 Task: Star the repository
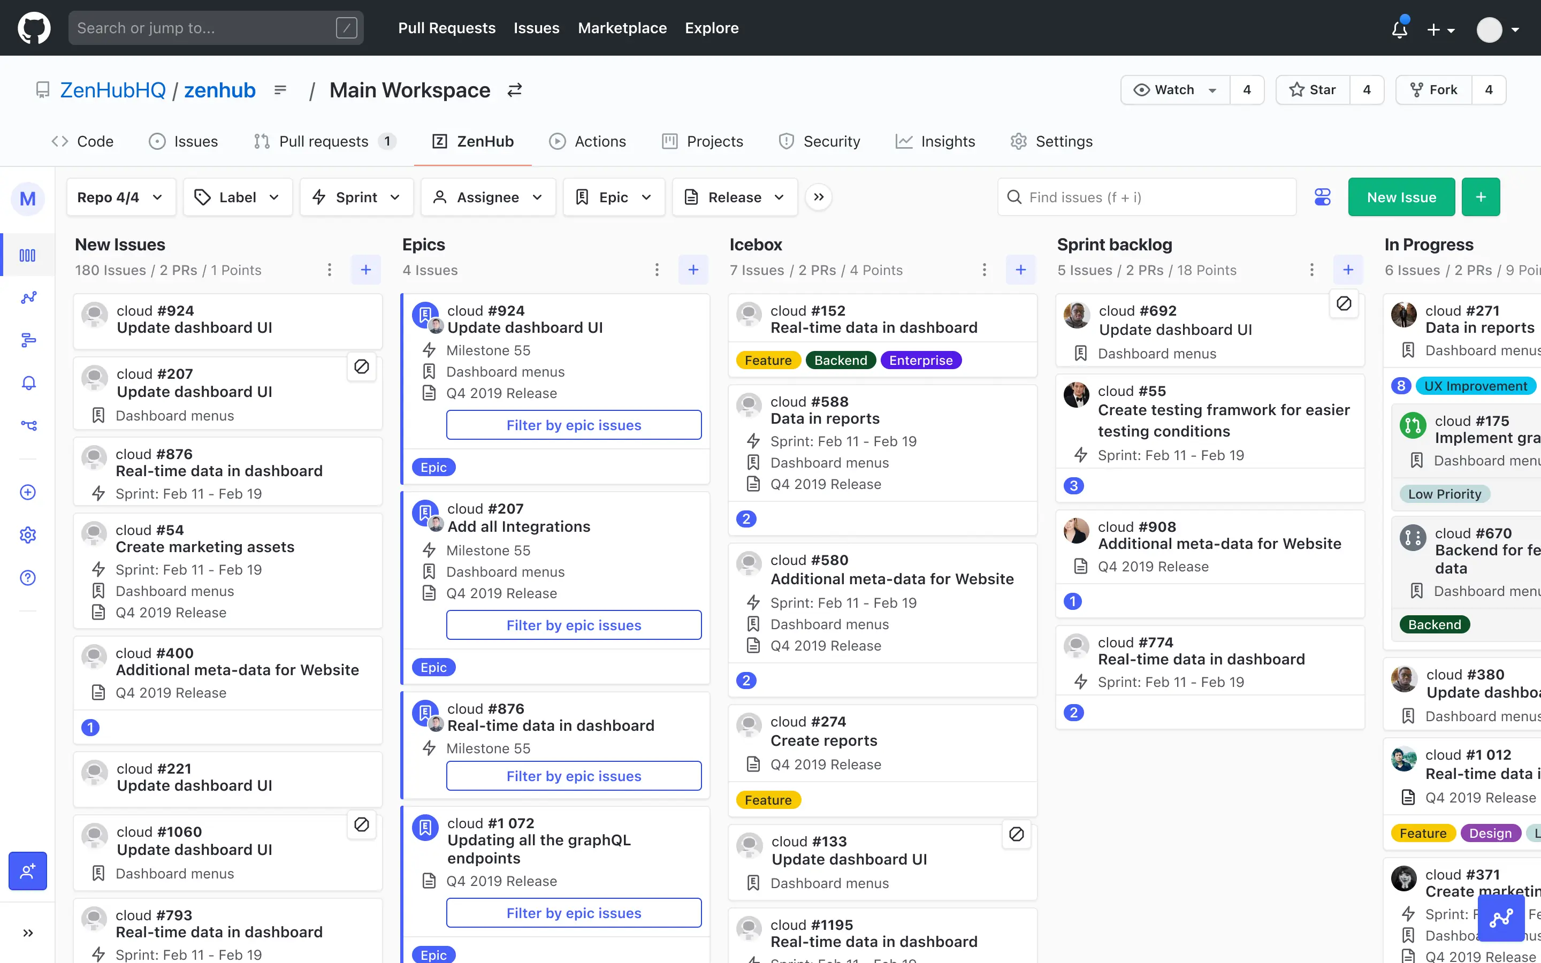1313,90
